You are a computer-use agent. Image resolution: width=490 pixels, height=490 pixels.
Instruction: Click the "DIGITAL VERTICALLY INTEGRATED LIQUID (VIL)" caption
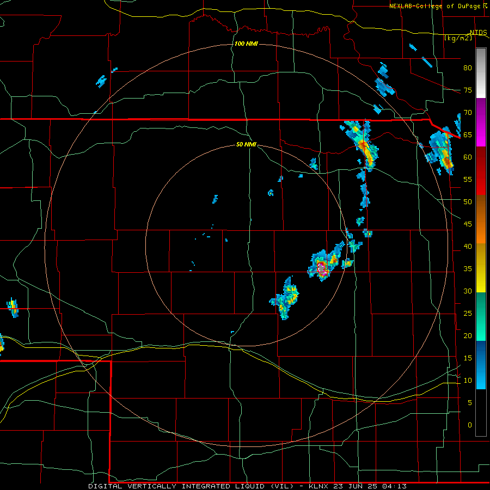(192, 486)
